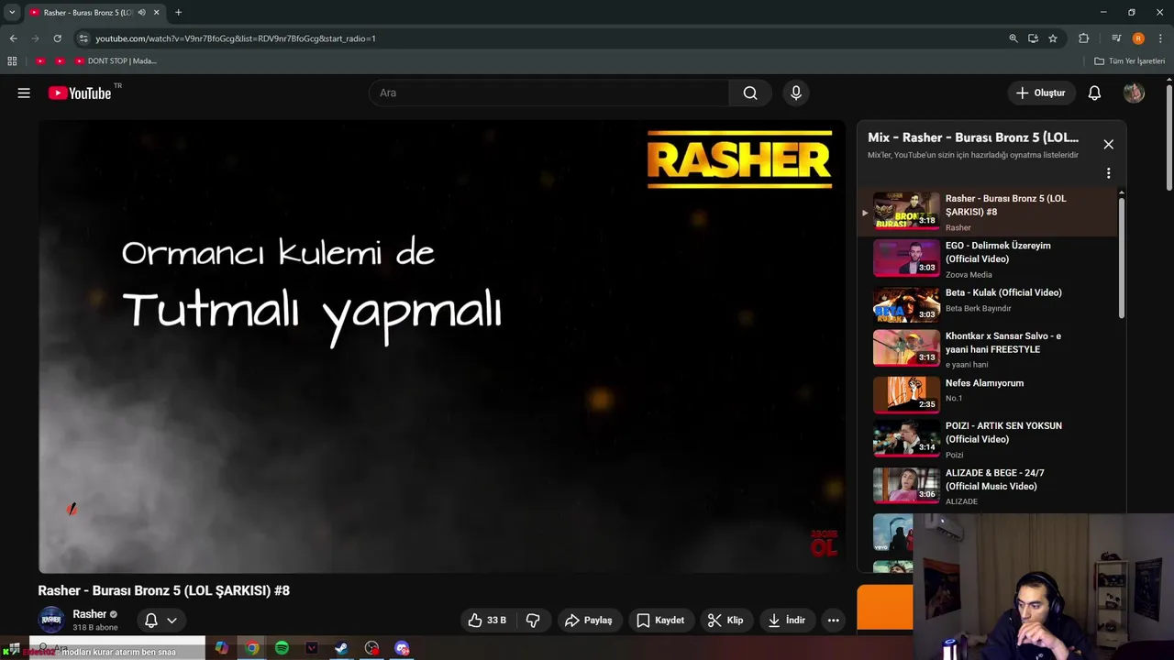Open Chrome three-dot menu
Viewport: 1174px width, 660px height.
tap(1160, 38)
